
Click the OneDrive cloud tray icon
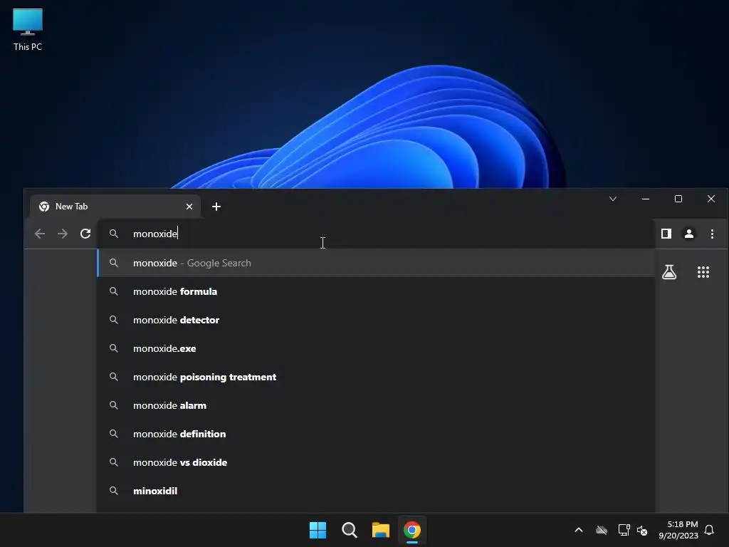[602, 530]
